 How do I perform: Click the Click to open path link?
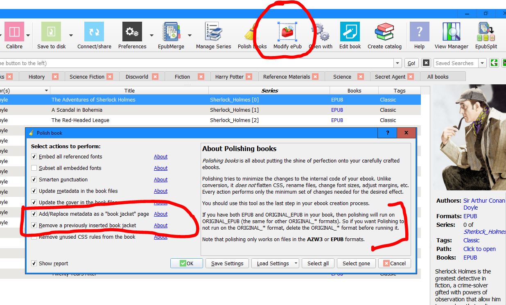click(x=479, y=249)
